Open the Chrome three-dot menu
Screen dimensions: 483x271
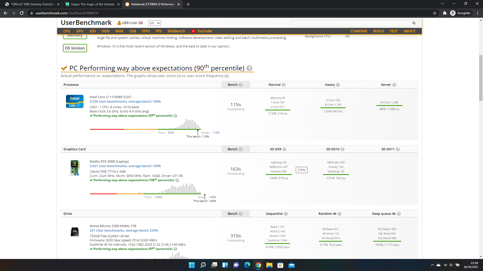click(477, 13)
